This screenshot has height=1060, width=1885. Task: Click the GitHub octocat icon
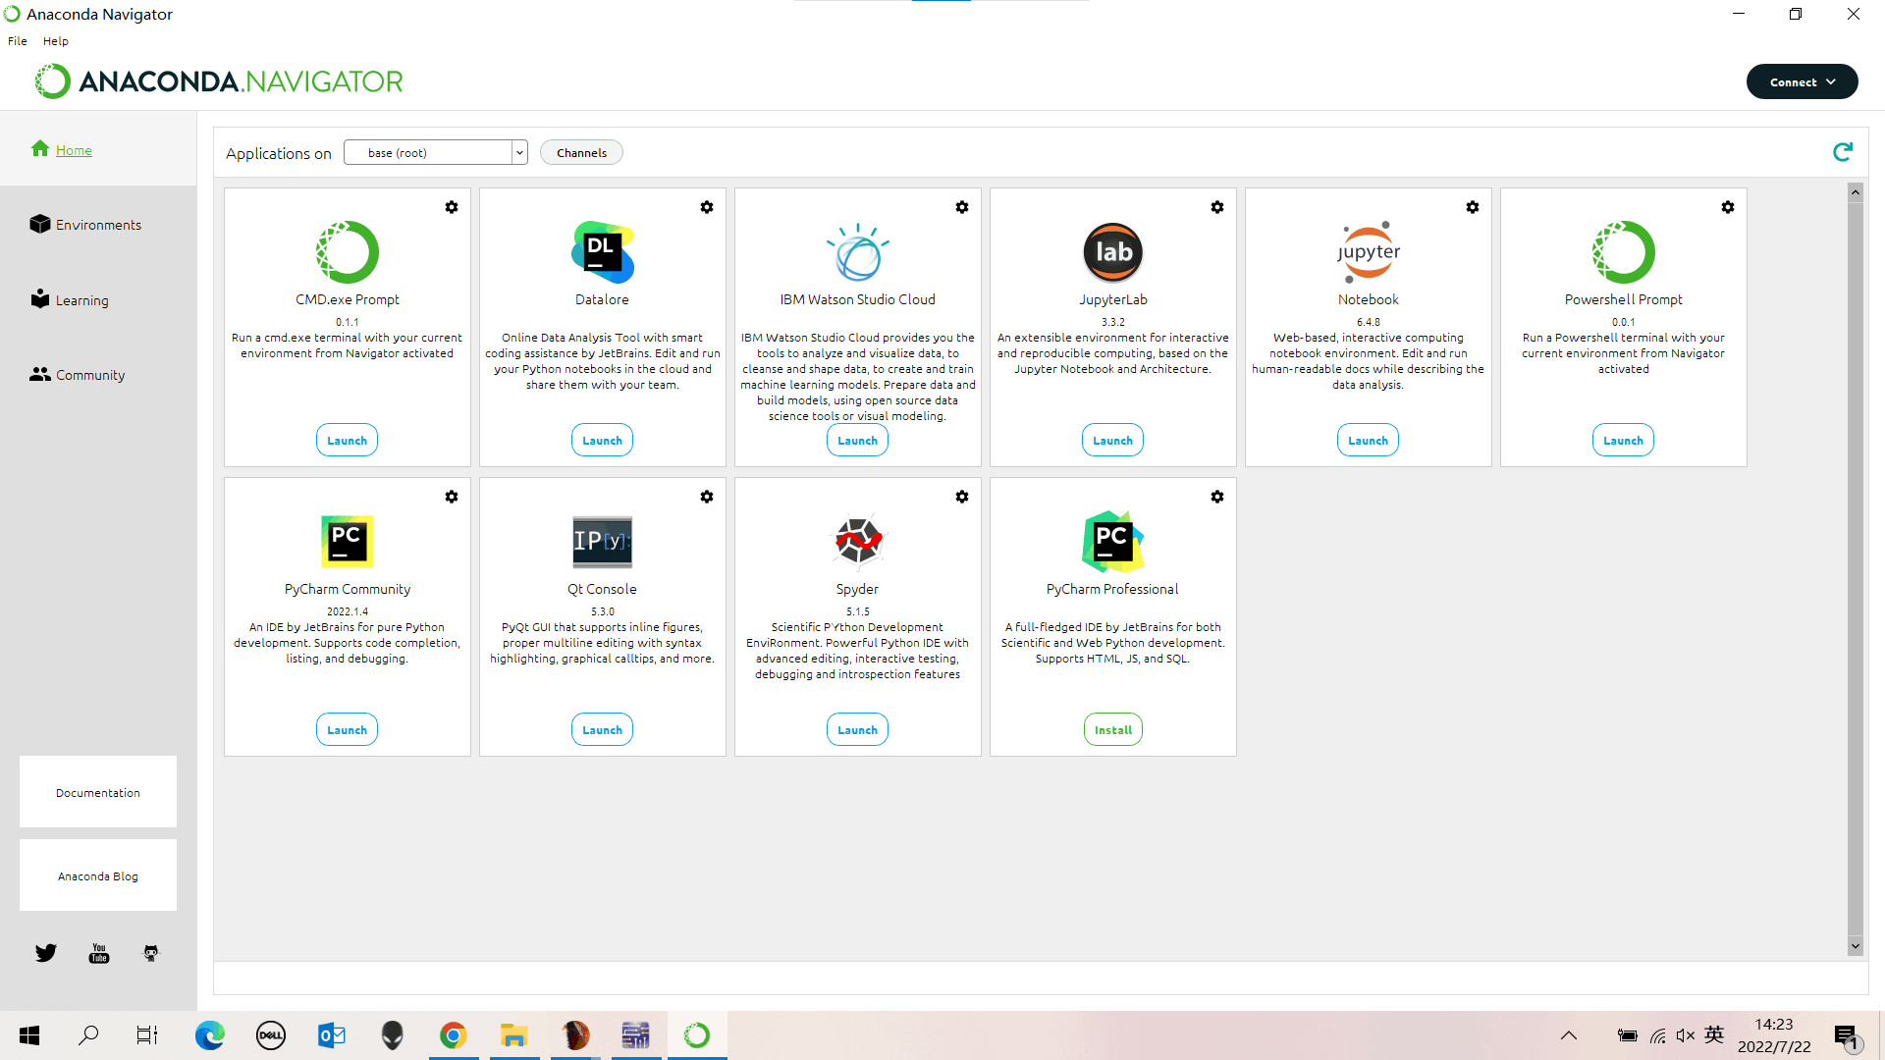[151, 953]
